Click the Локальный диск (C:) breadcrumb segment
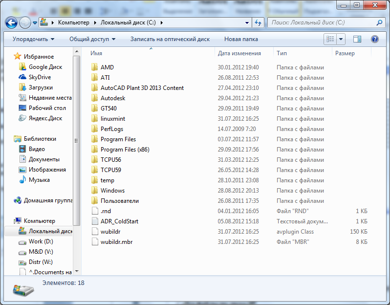Image resolution: width=390 pixels, height=305 pixels. tap(128, 22)
